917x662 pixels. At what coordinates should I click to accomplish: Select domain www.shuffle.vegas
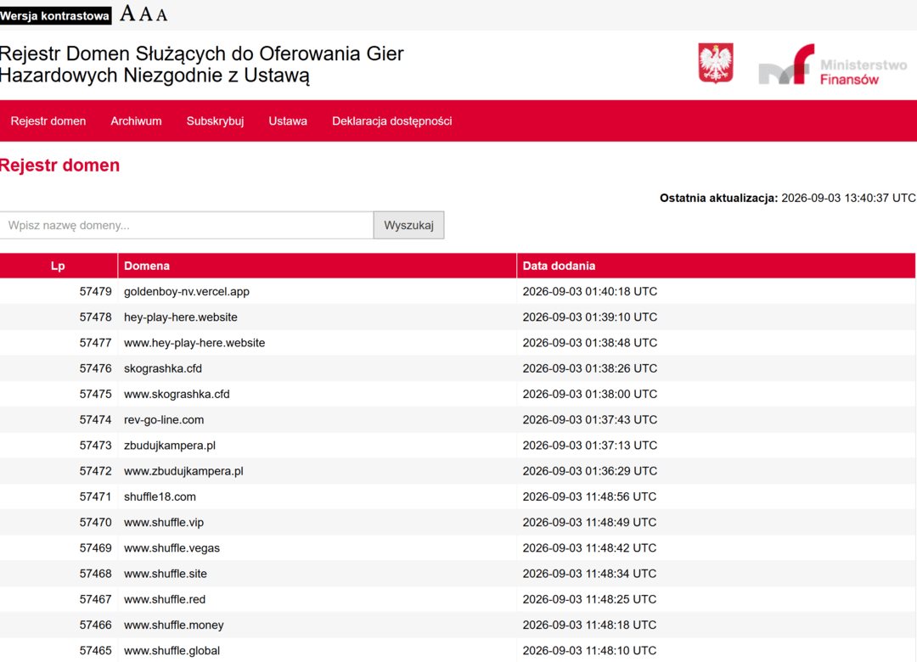coord(172,548)
